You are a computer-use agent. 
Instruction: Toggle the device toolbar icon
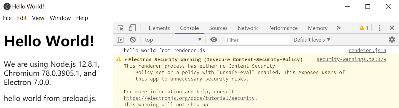pos(132,28)
